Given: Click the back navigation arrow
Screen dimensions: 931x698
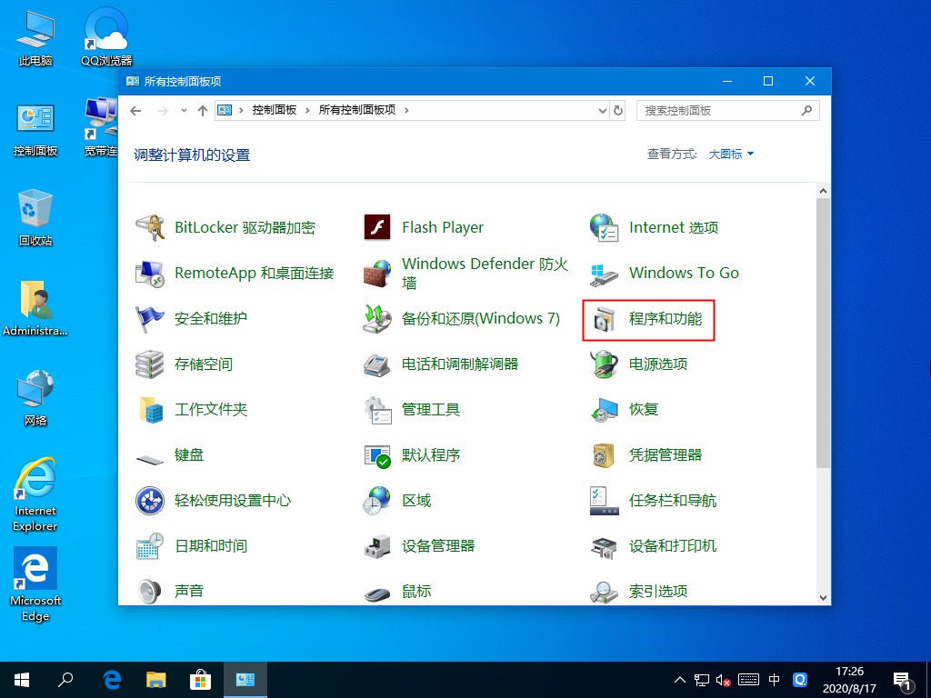Looking at the screenshot, I should pyautogui.click(x=135, y=110).
